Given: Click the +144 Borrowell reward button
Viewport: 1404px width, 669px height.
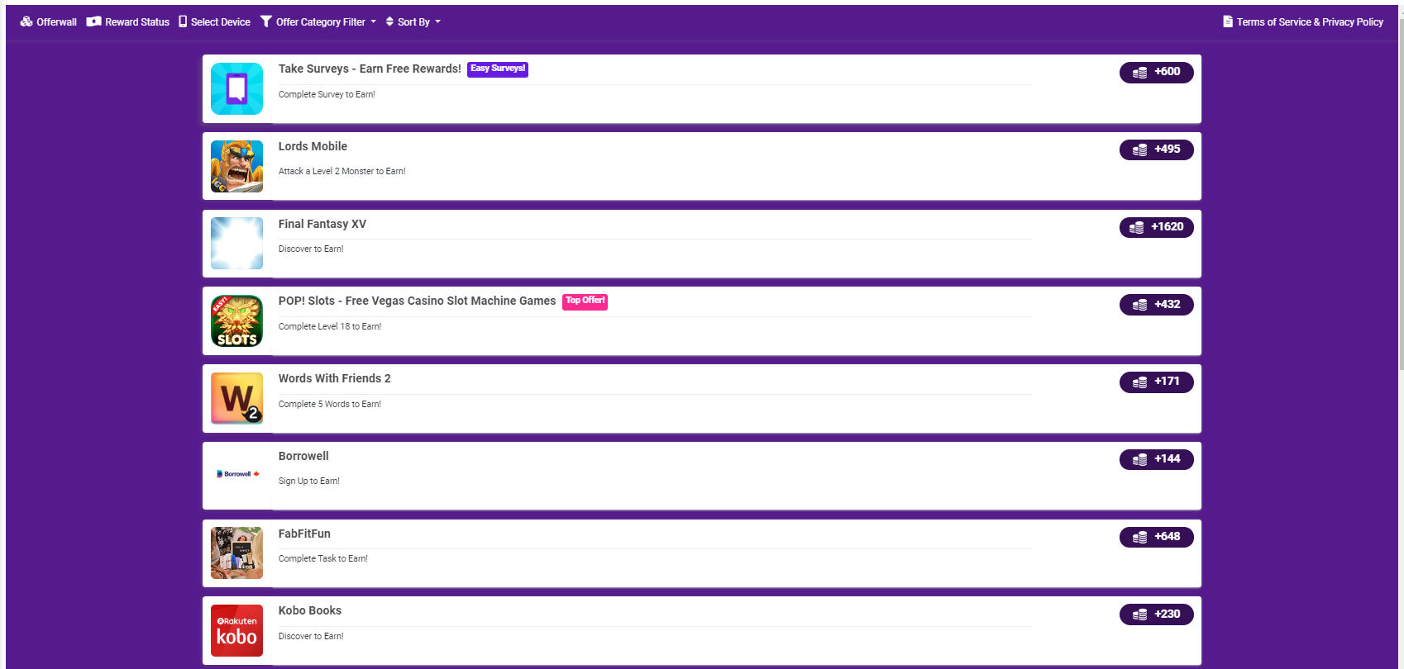Looking at the screenshot, I should [1156, 459].
